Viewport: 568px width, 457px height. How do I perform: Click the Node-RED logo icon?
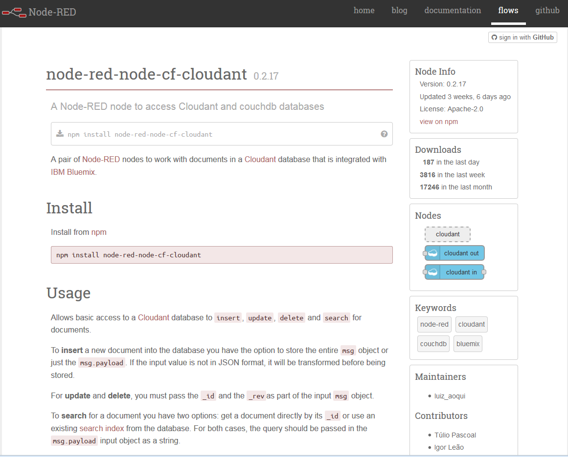[14, 13]
